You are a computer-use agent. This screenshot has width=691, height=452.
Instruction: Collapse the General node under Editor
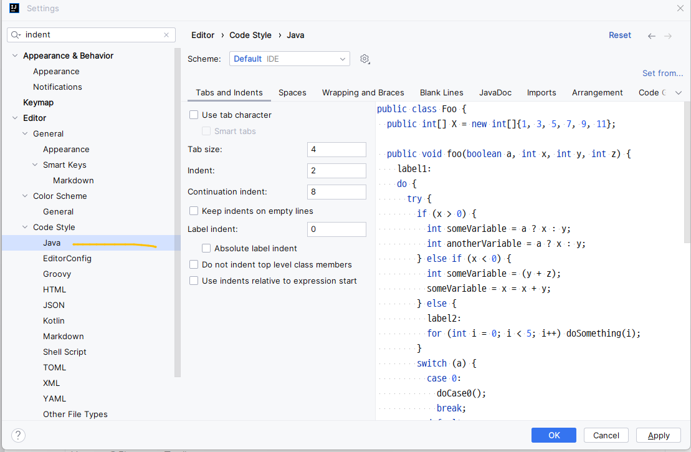[25, 133]
